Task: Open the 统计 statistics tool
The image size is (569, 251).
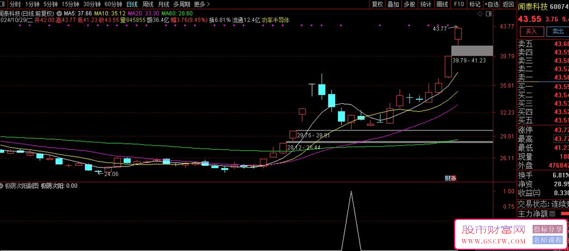Action: [x=426, y=5]
